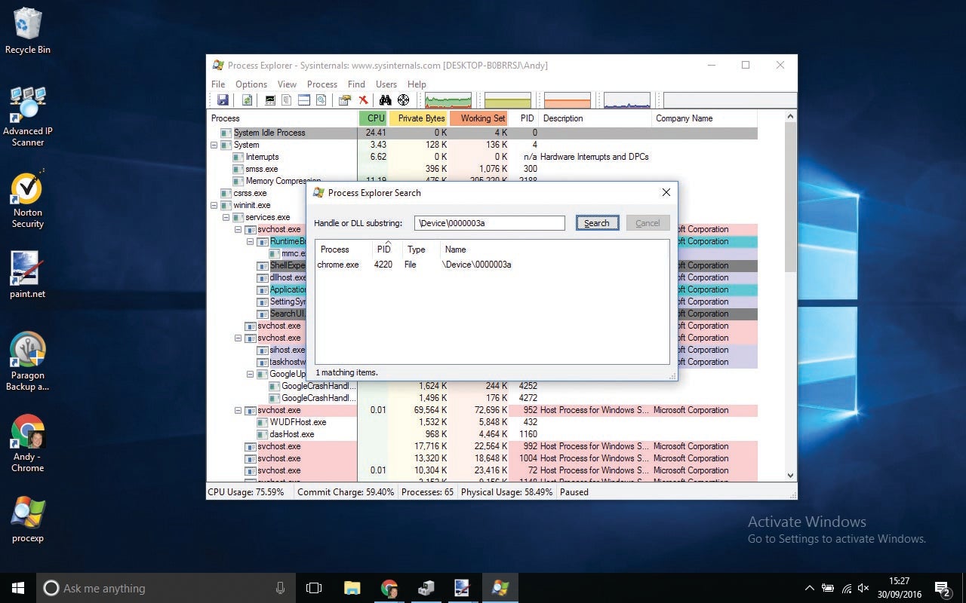This screenshot has height=603, width=966.
Task: Collapse the wininit.exe tree node
Action: pos(214,205)
